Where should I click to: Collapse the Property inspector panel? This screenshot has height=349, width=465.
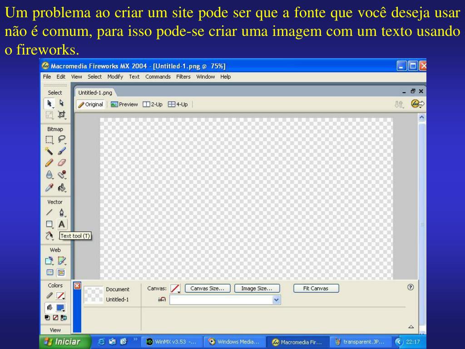coord(411,327)
